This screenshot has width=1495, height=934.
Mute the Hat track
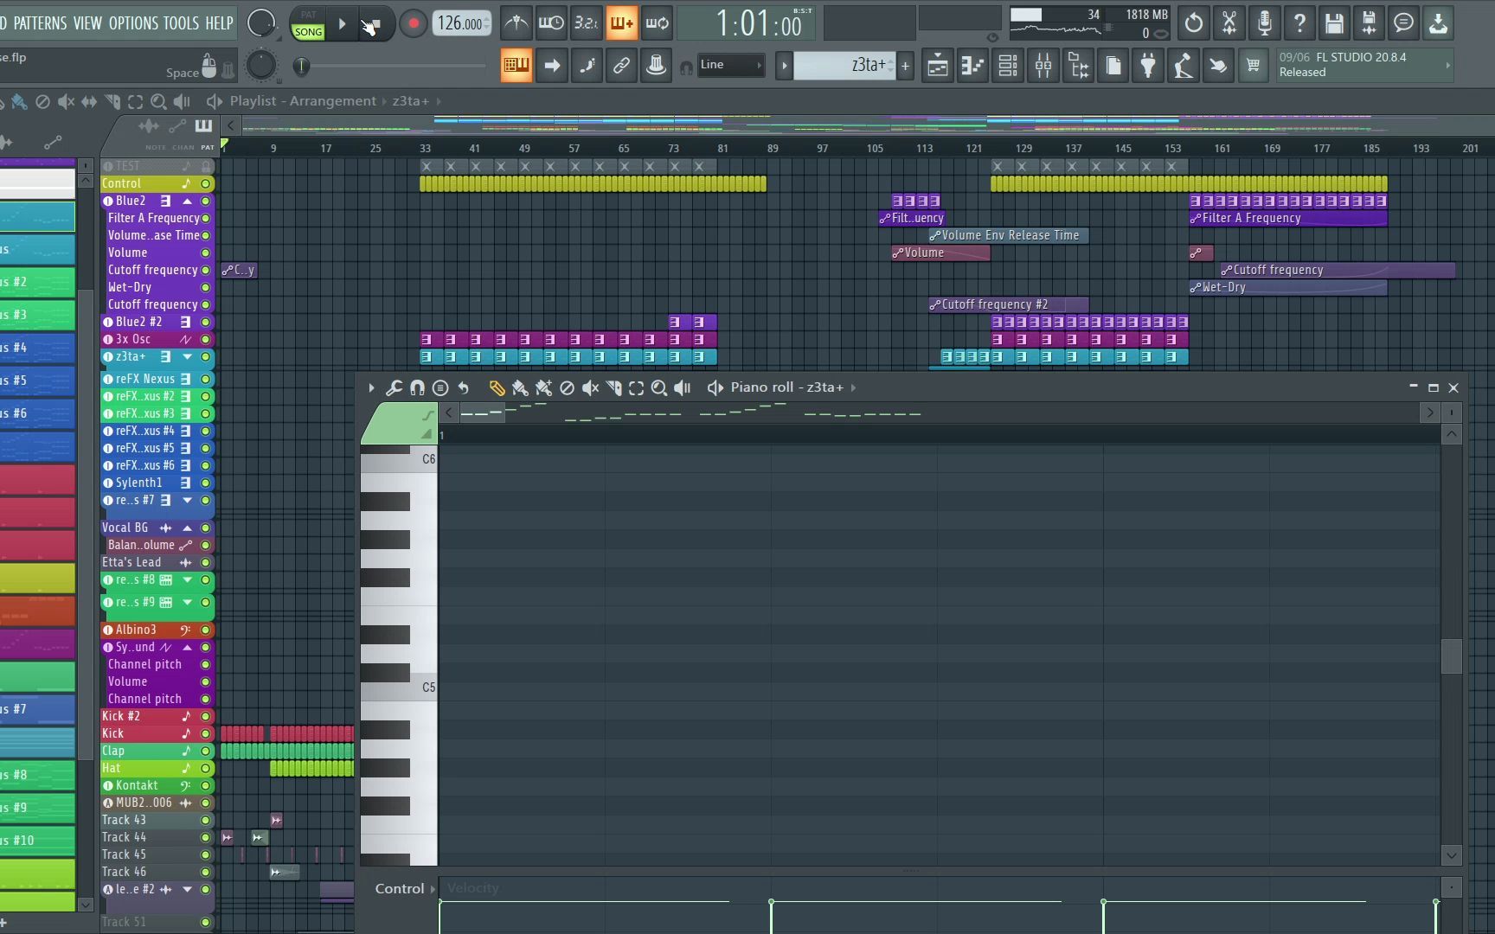pos(206,769)
